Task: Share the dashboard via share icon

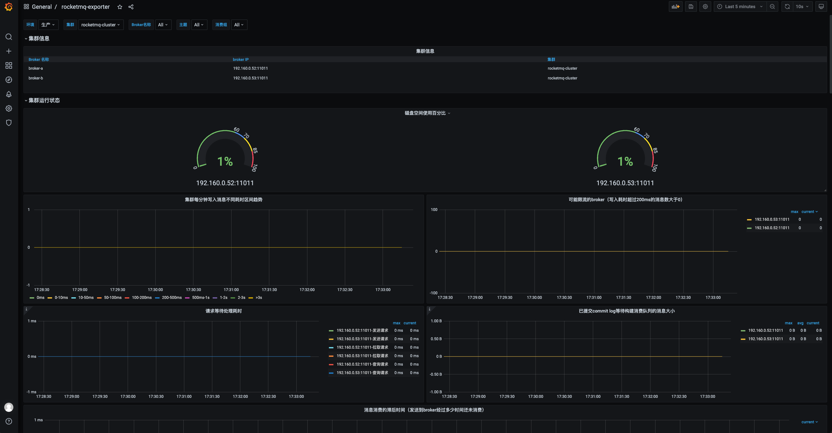Action: pos(131,7)
